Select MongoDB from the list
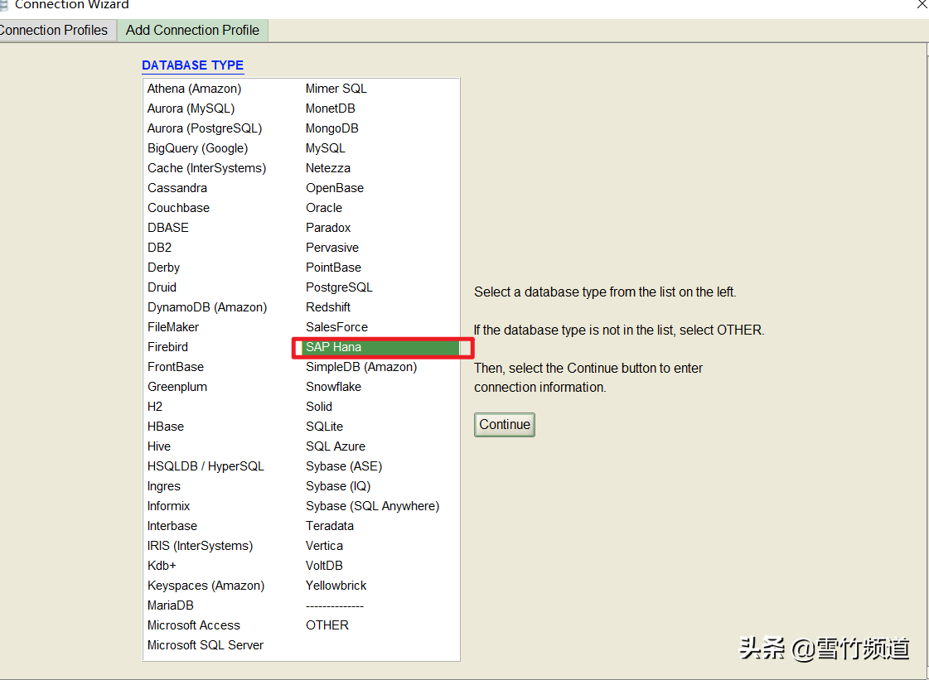 coord(331,128)
